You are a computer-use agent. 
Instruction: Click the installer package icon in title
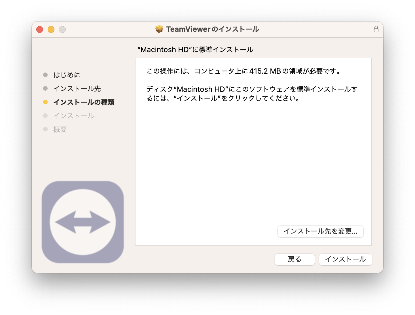pyautogui.click(x=159, y=29)
